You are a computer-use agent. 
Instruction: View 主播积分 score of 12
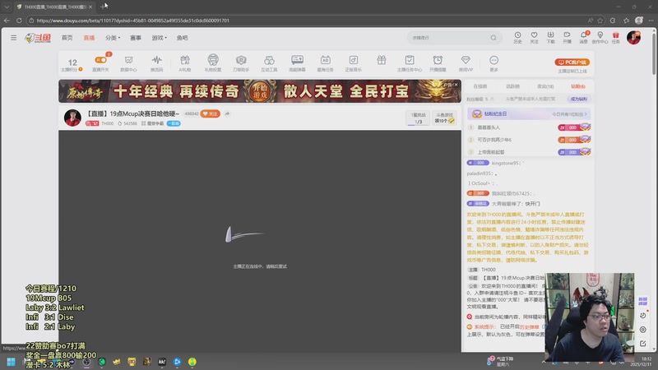(72, 64)
